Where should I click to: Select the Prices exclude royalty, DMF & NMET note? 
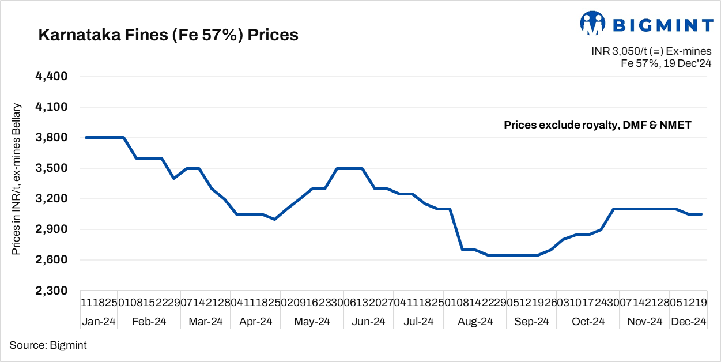(597, 125)
